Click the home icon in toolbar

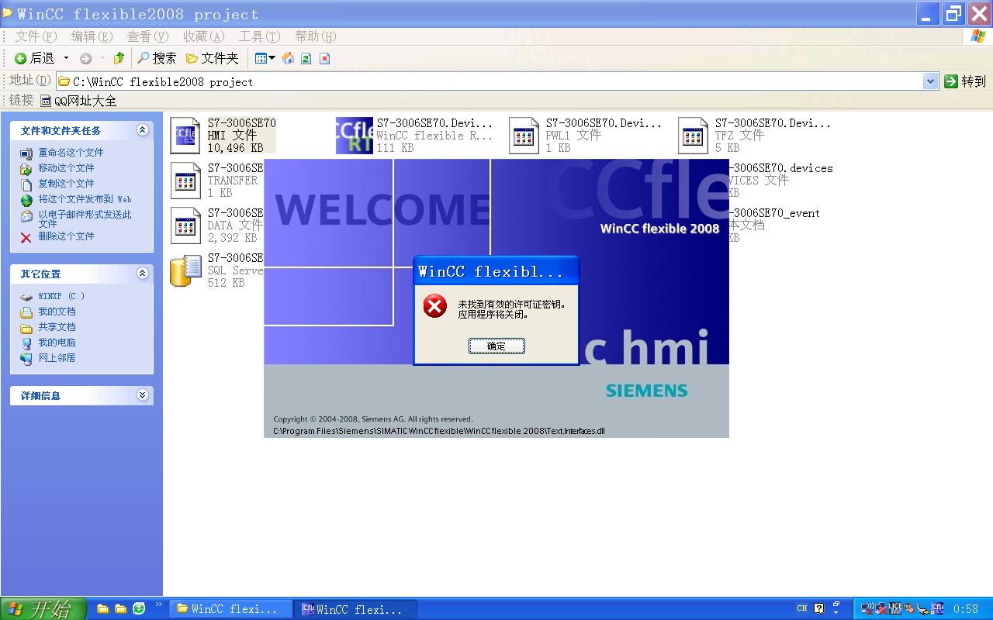point(288,58)
